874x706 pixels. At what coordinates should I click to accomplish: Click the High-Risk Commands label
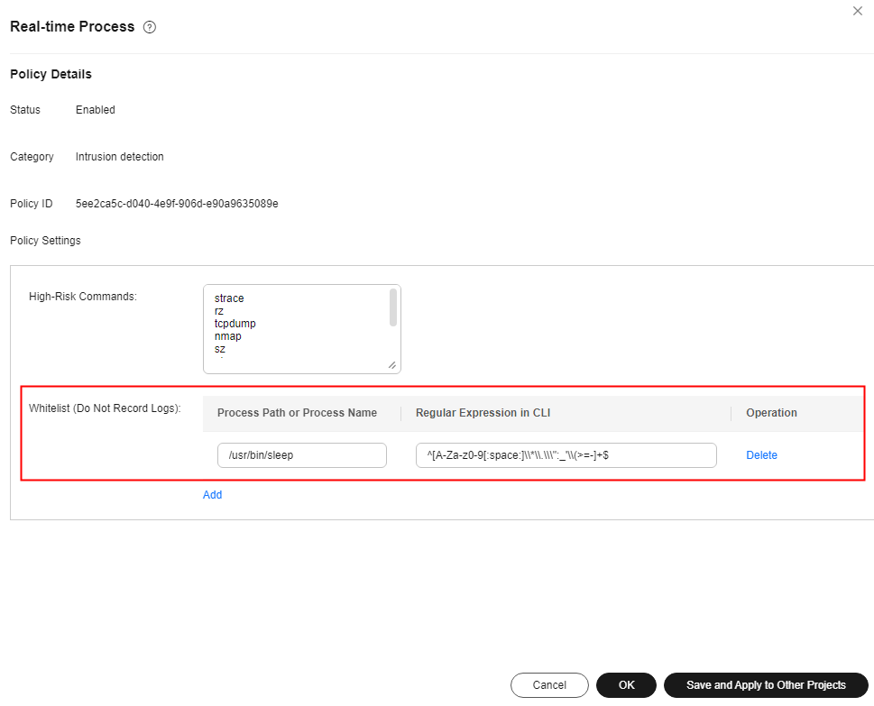[82, 297]
